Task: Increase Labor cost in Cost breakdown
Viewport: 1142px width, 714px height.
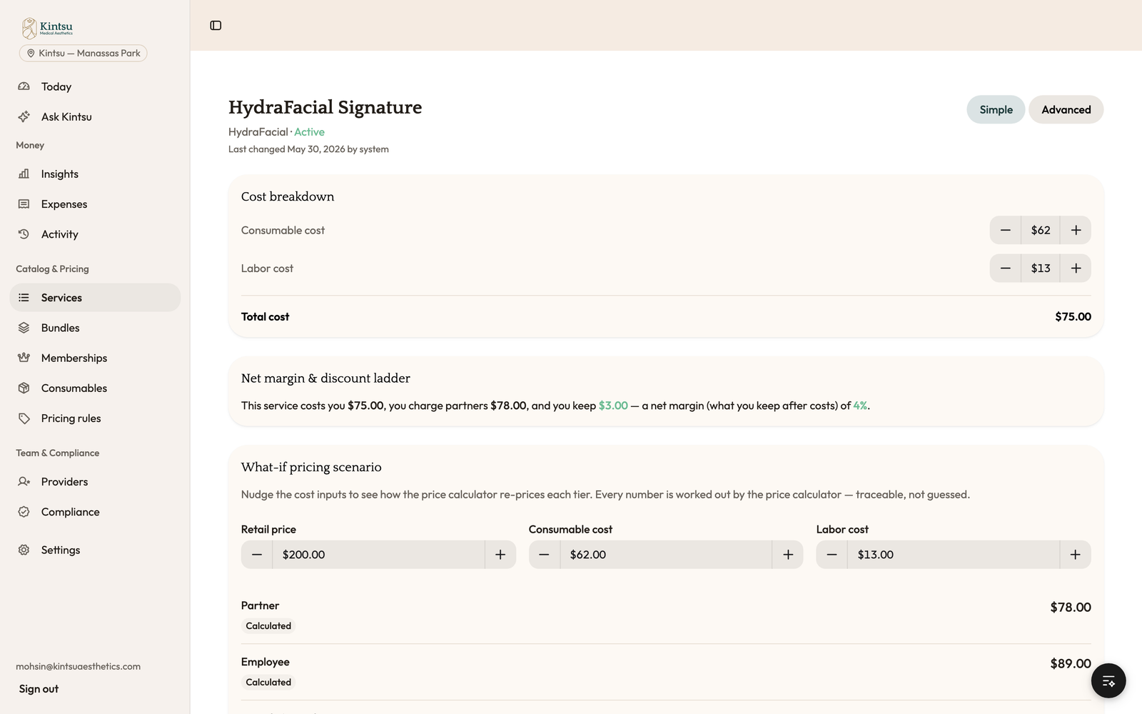Action: [x=1076, y=268]
